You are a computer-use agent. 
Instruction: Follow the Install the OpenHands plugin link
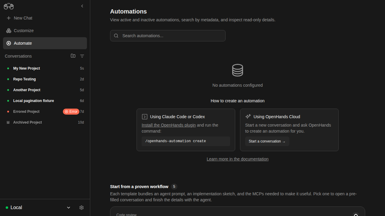[169, 125]
